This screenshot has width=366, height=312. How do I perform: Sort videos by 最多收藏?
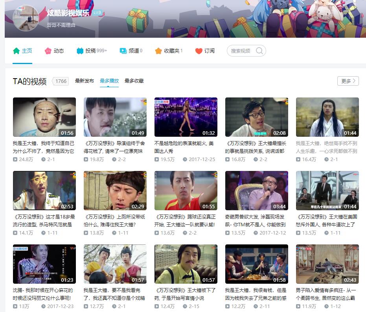[x=134, y=81]
